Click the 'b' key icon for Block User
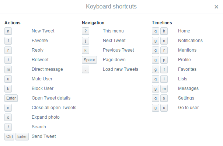 tap(8, 88)
